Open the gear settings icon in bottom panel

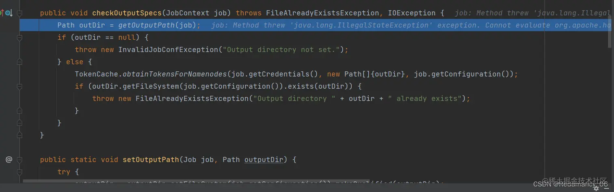(596, 188)
